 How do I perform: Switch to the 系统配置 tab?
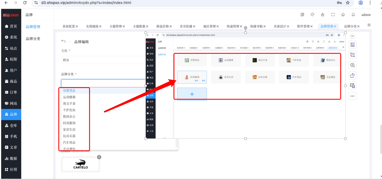coord(68,26)
